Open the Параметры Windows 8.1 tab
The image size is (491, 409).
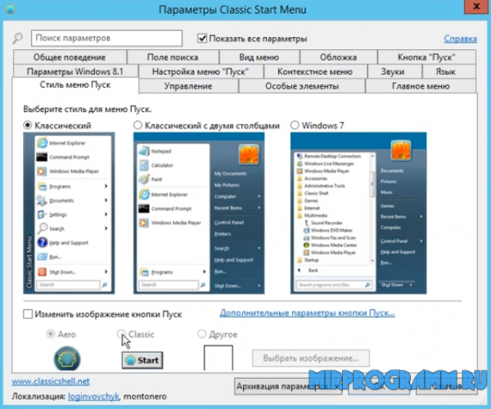pos(74,72)
